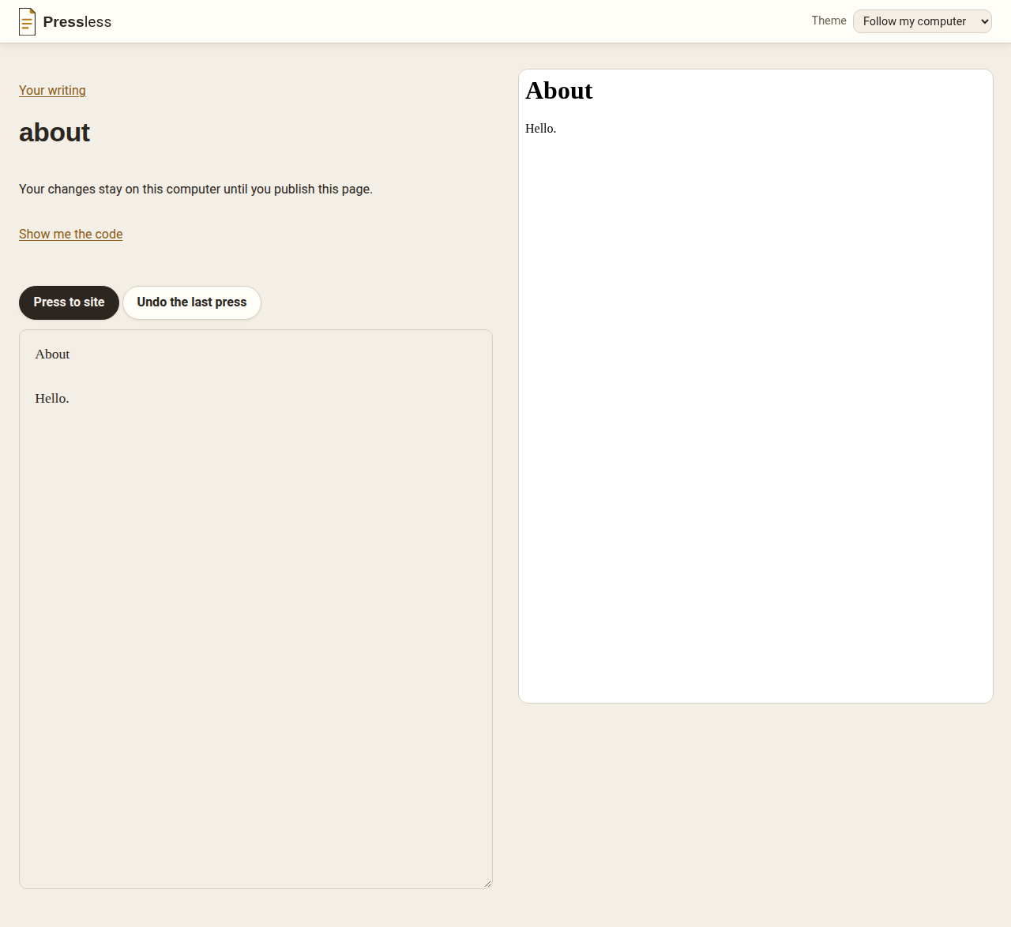Click the 'About' line in the editor
1011x927 pixels.
(52, 354)
